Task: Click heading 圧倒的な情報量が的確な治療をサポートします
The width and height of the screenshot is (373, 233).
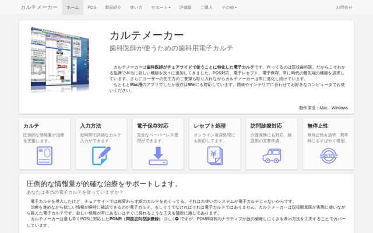Action: click(103, 184)
